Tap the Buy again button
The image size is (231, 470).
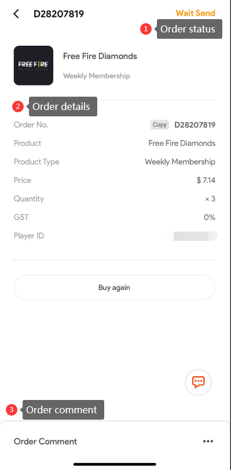click(114, 288)
